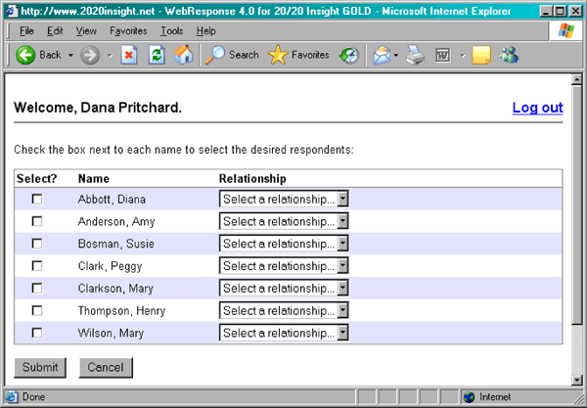
Task: Click the Print icon in toolbar
Action: click(416, 55)
